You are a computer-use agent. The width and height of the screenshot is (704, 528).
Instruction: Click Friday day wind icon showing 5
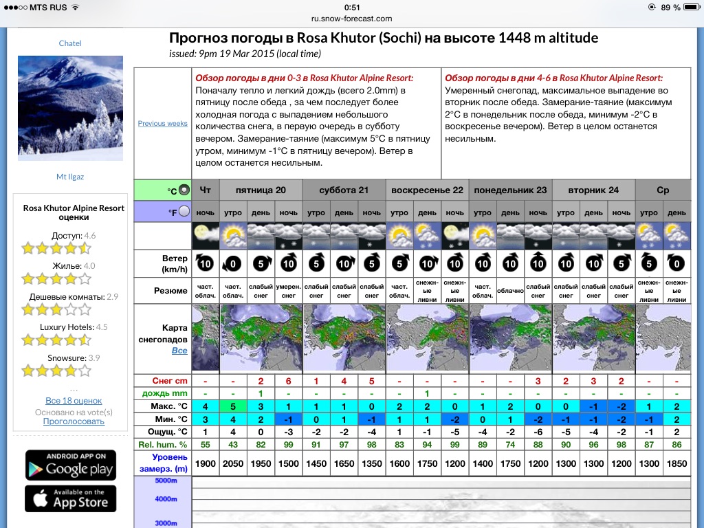(261, 263)
